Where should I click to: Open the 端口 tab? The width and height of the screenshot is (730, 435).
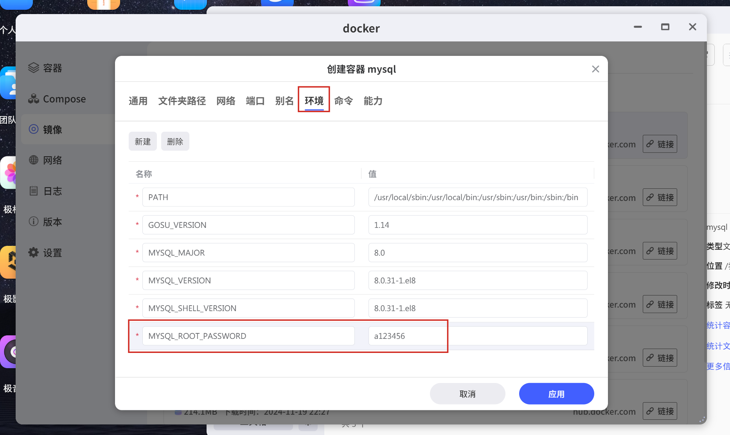[x=255, y=101]
